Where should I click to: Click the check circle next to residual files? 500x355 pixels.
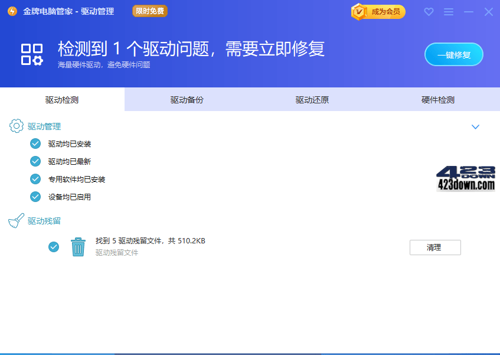coord(54,247)
